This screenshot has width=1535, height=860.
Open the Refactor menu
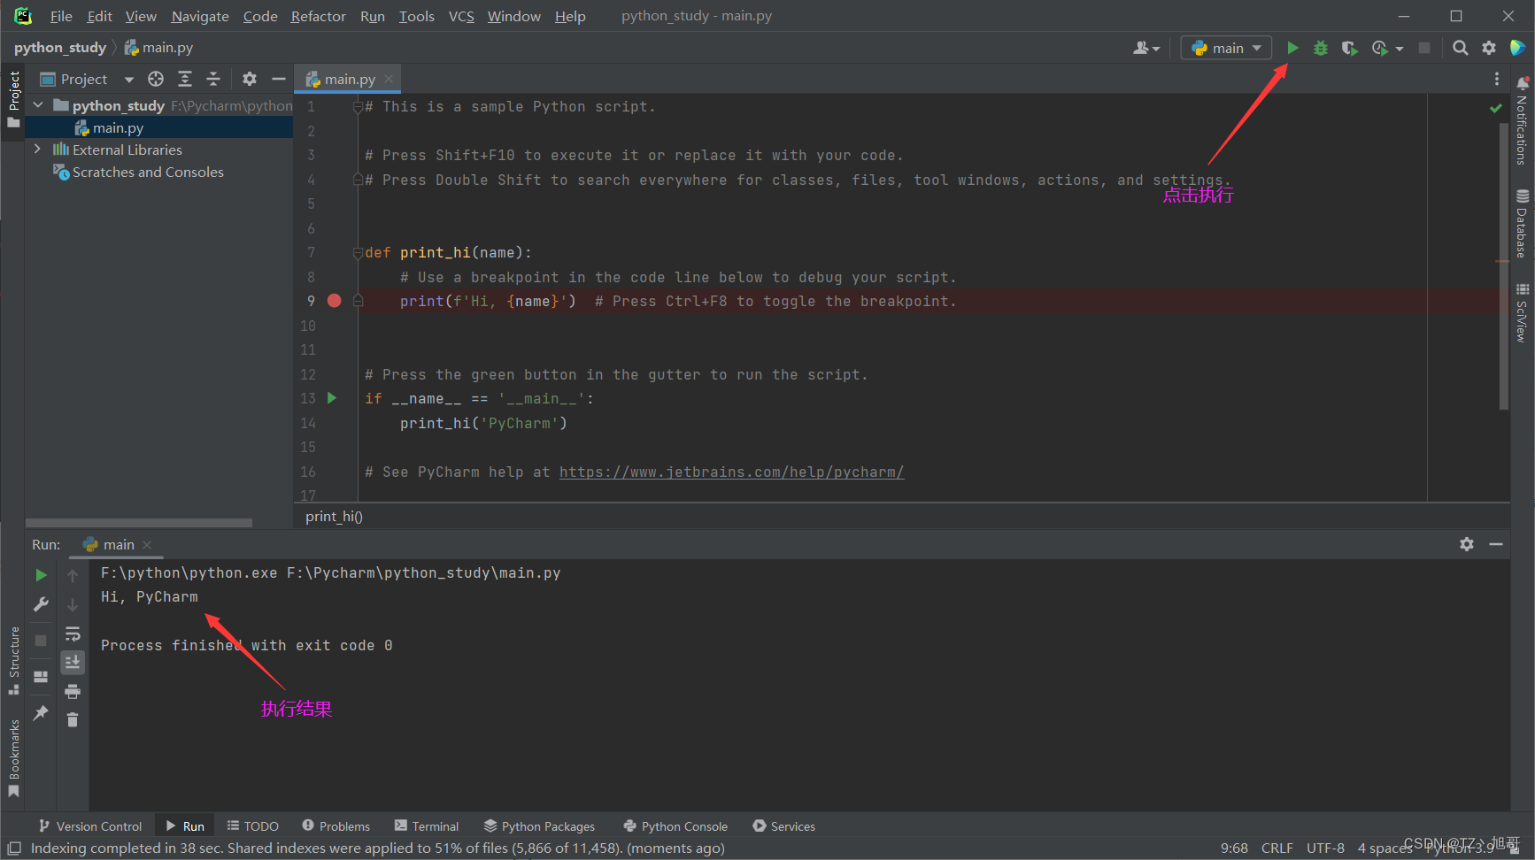[318, 16]
